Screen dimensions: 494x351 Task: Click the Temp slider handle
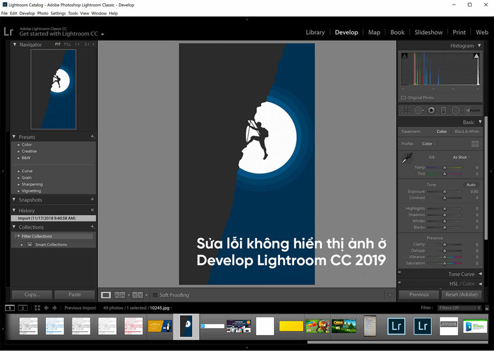pyautogui.click(x=445, y=168)
